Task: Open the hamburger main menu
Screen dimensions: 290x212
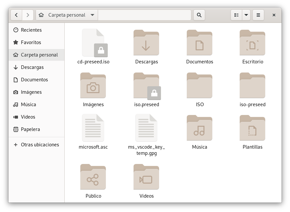Action: tap(258, 15)
